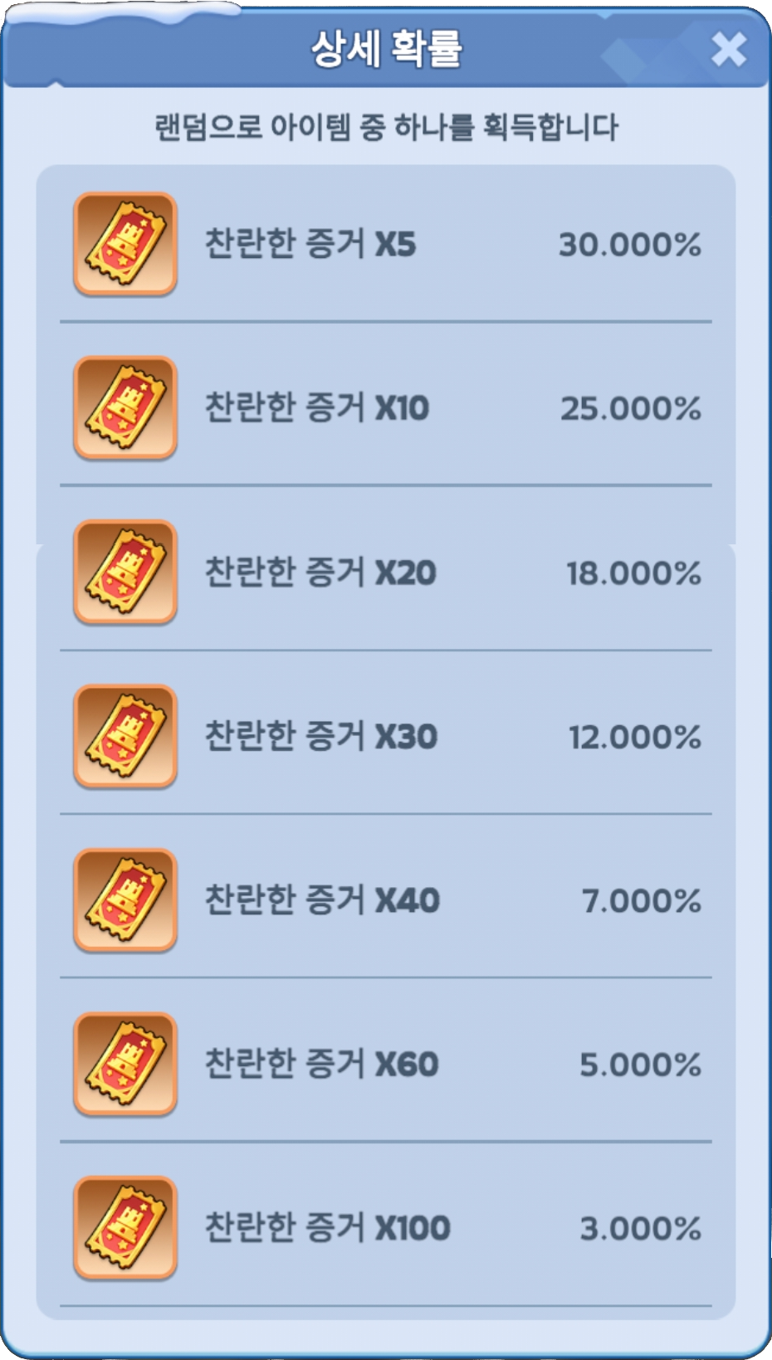Image resolution: width=772 pixels, height=1360 pixels.
Task: Click the 12.000% probability value
Action: coord(635,737)
